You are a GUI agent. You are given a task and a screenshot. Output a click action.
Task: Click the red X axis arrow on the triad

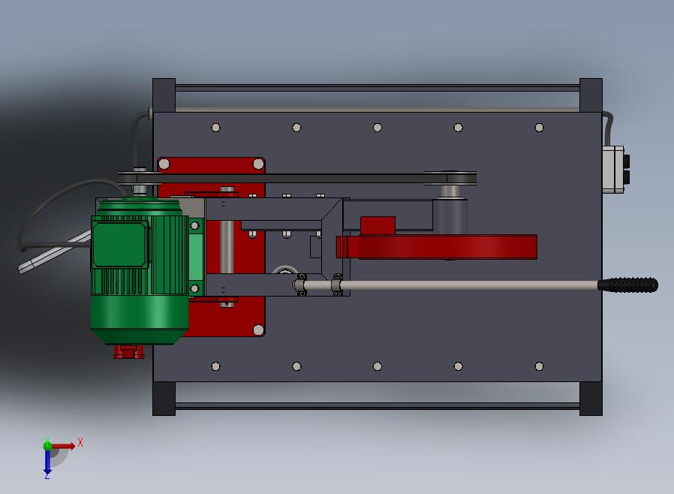point(65,446)
